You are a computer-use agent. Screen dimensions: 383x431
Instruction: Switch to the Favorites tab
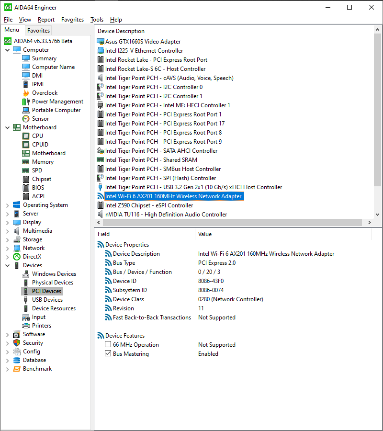38,30
